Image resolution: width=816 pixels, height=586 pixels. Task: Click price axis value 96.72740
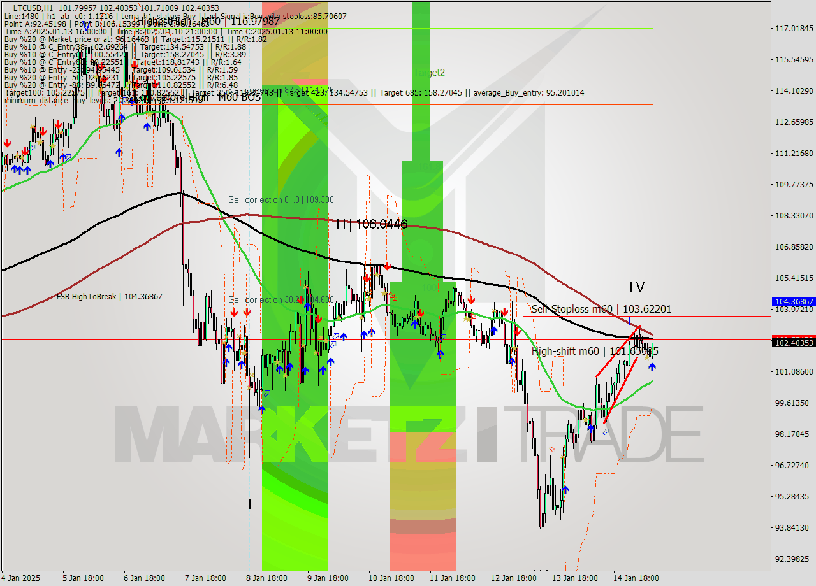(x=794, y=465)
